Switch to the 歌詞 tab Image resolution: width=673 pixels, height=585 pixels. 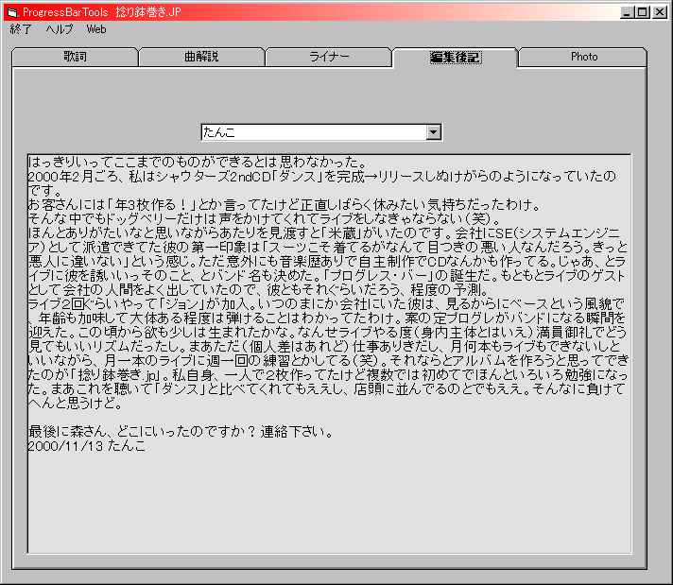point(75,57)
